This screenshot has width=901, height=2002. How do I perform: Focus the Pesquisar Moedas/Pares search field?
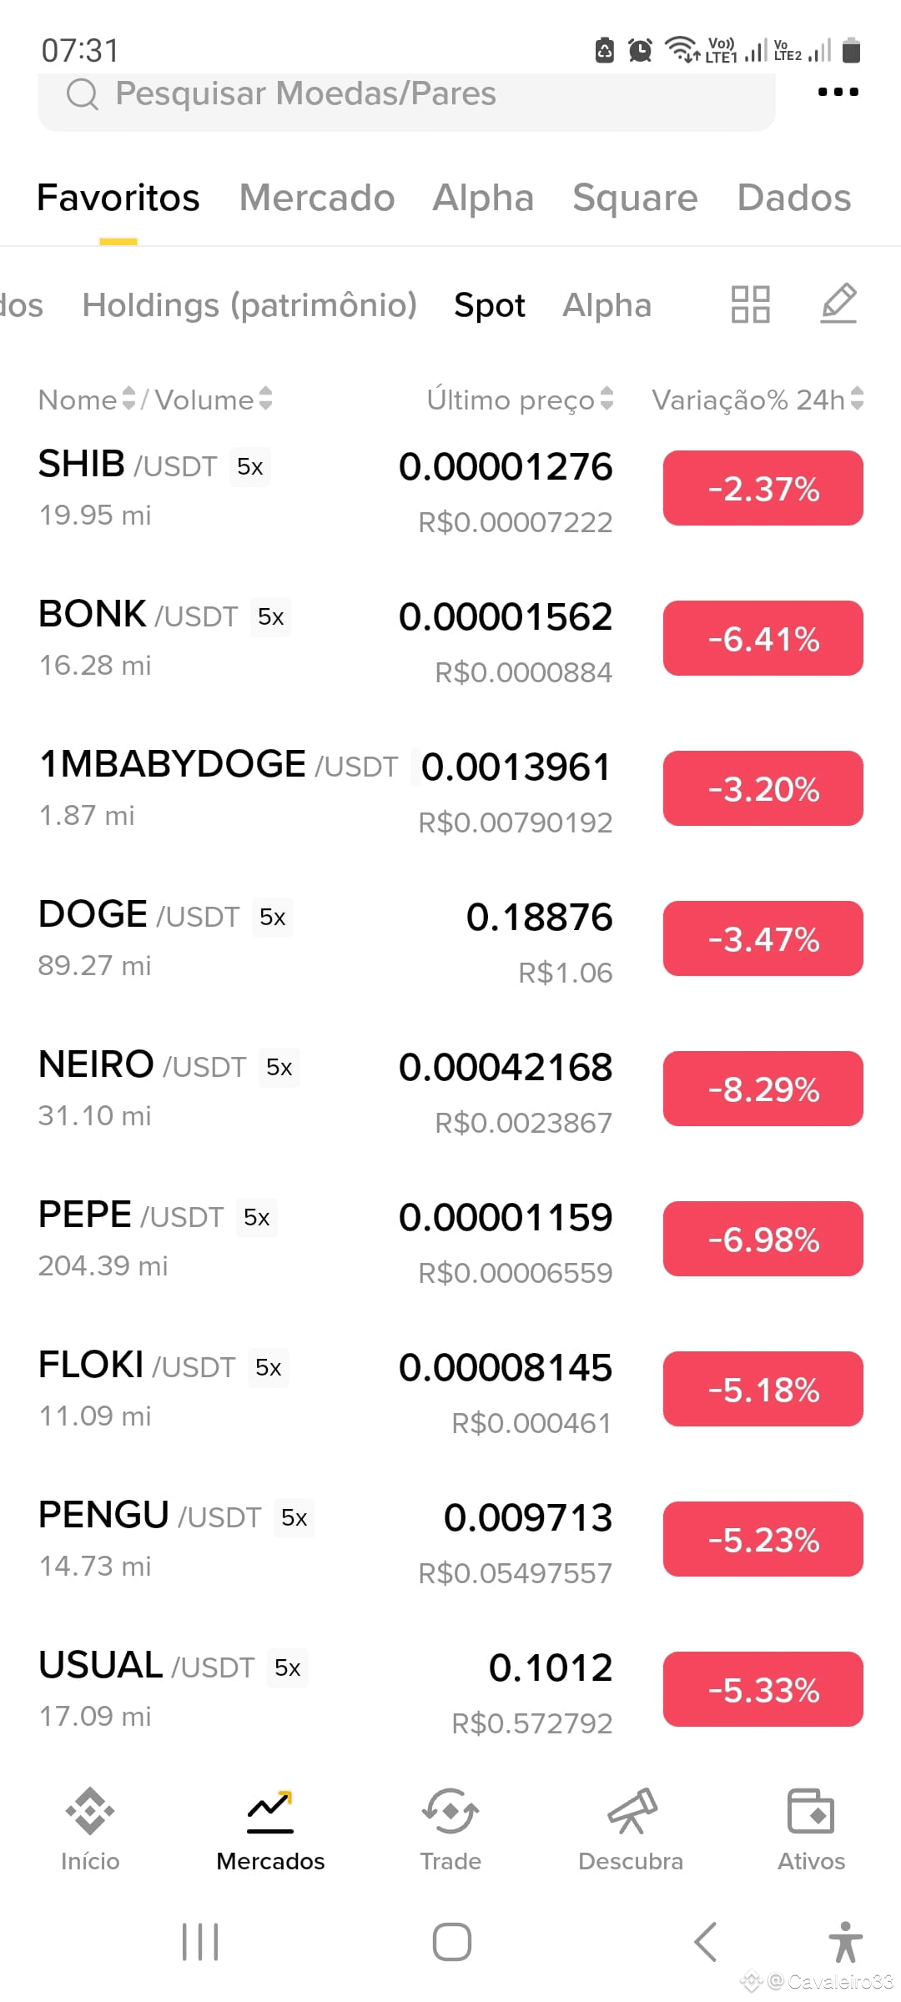pos(406,94)
